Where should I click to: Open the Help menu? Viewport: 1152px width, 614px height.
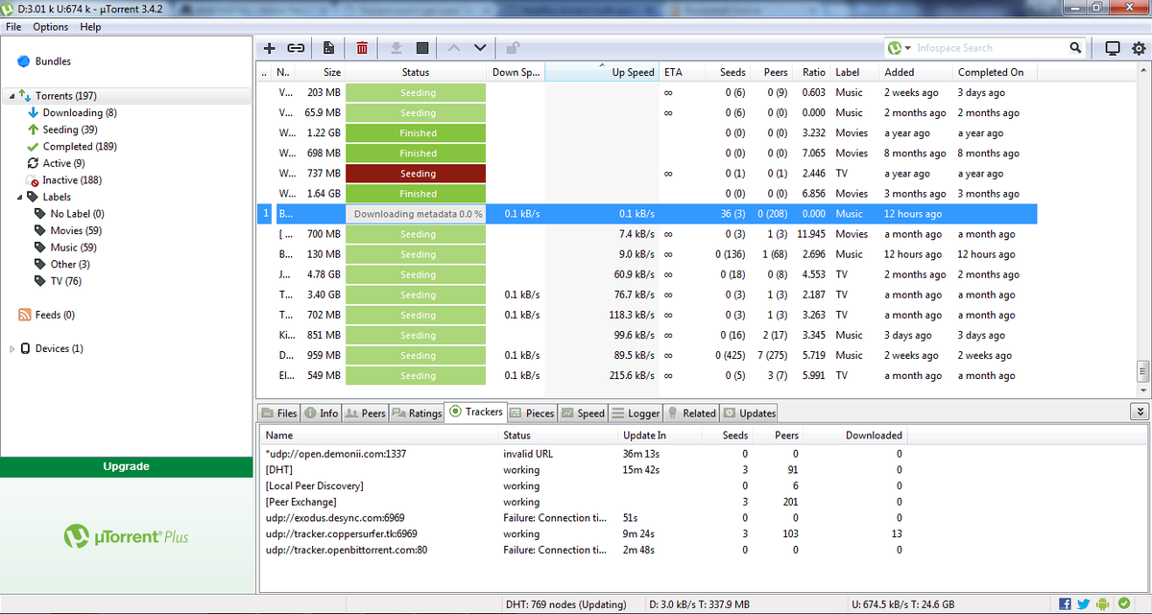[x=90, y=27]
